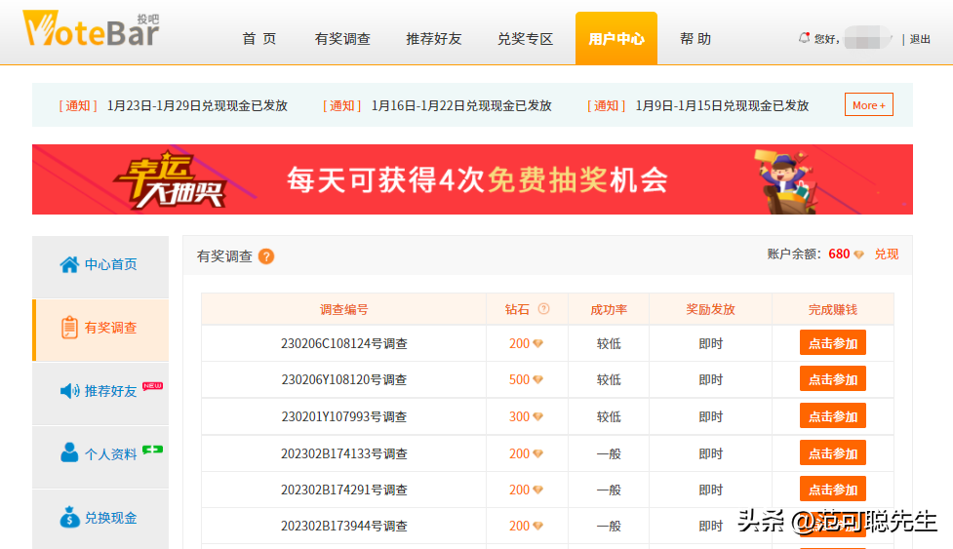Select 有奖调查 in the sidebar
The width and height of the screenshot is (953, 549).
(100, 330)
